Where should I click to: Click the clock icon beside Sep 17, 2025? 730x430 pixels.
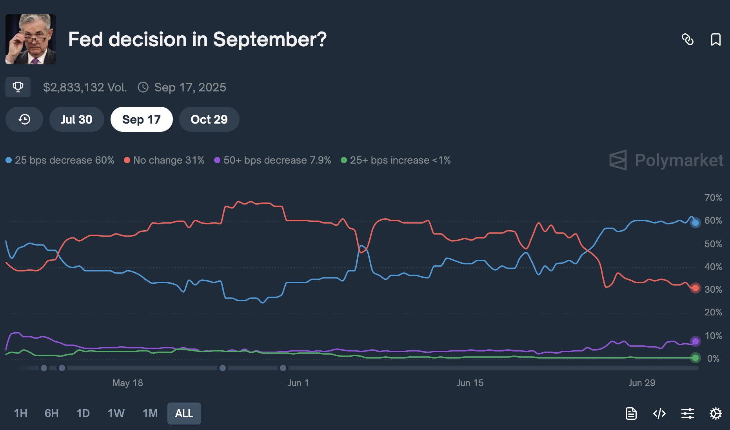click(143, 87)
